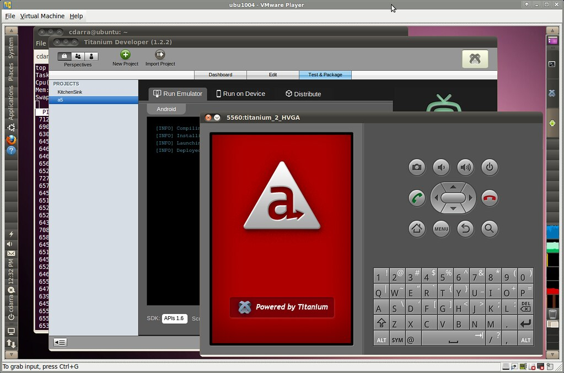Tap the emulator MENU button

pos(441,228)
